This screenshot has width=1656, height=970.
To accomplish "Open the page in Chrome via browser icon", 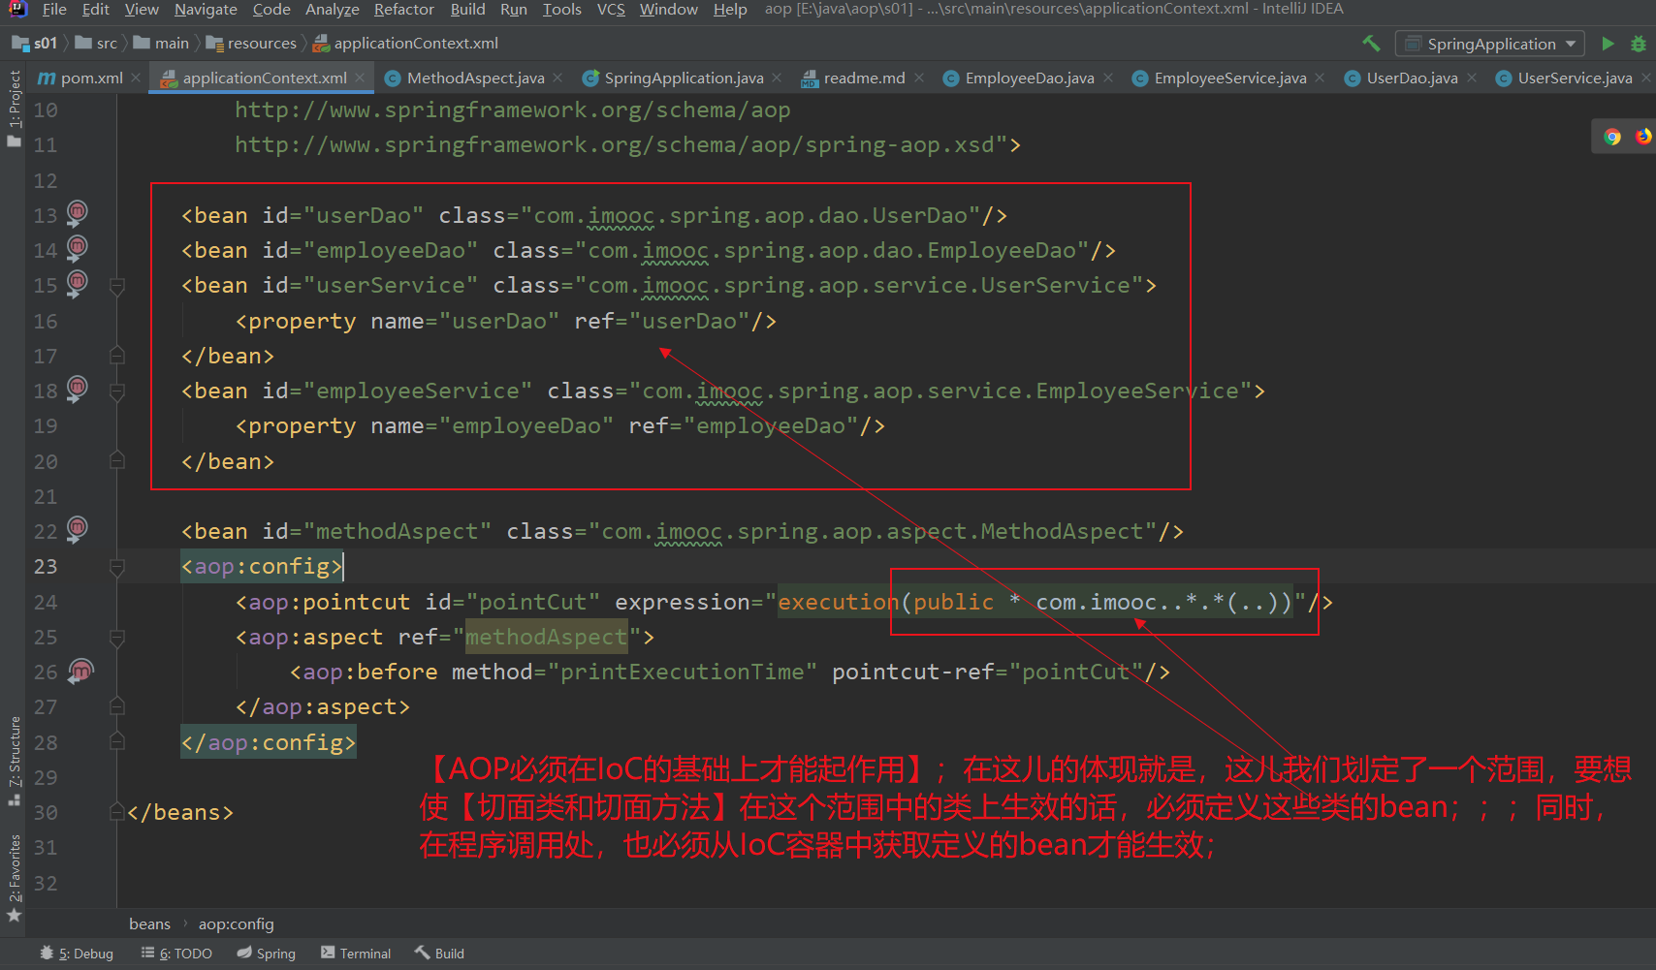I will 1611,136.
